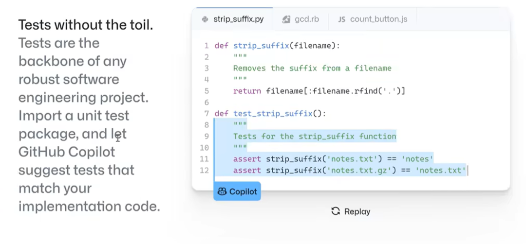
Task: Click the Ruby gem icon beside gcd.rb
Action: tap(287, 19)
